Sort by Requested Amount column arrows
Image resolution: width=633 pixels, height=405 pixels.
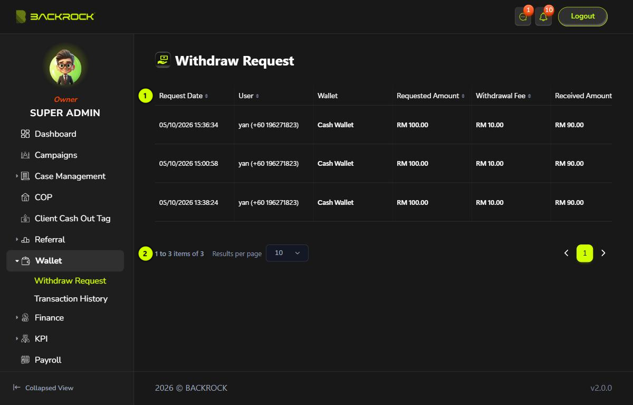click(463, 96)
